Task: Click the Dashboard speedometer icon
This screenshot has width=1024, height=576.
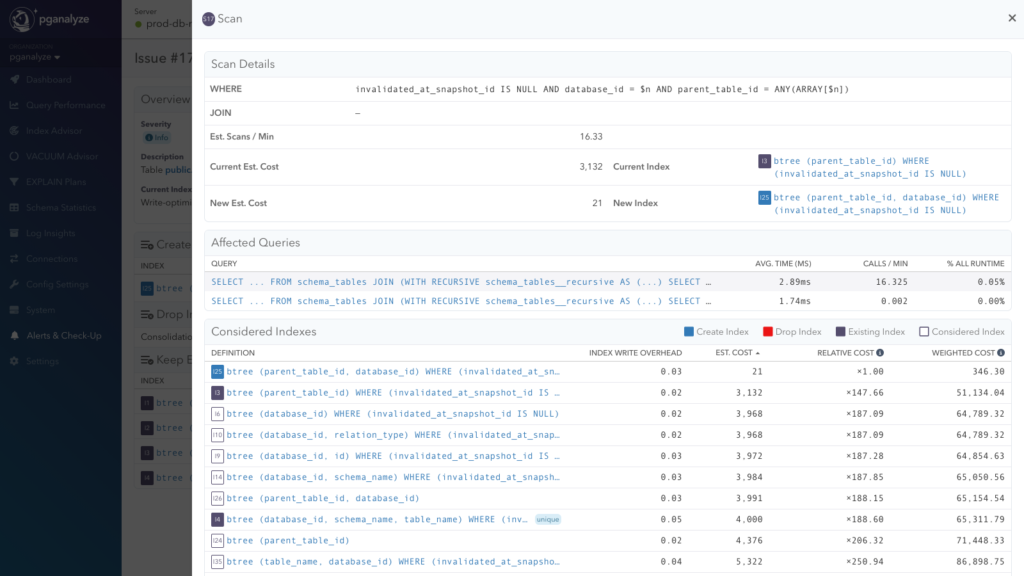Action: (15, 79)
